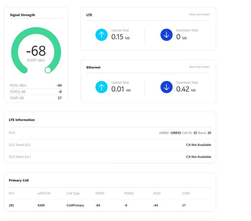Click 'Since last restart' in the Ethernet card
This screenshot has width=251, height=221.
pos(199,67)
